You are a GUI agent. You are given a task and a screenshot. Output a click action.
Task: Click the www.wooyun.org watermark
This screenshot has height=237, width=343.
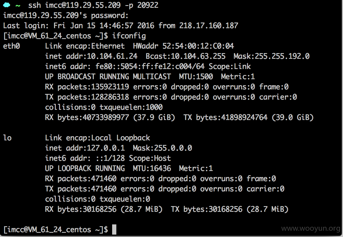(x=311, y=229)
